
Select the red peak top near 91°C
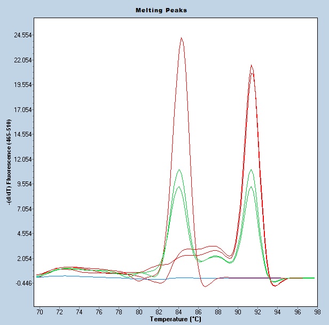point(251,66)
